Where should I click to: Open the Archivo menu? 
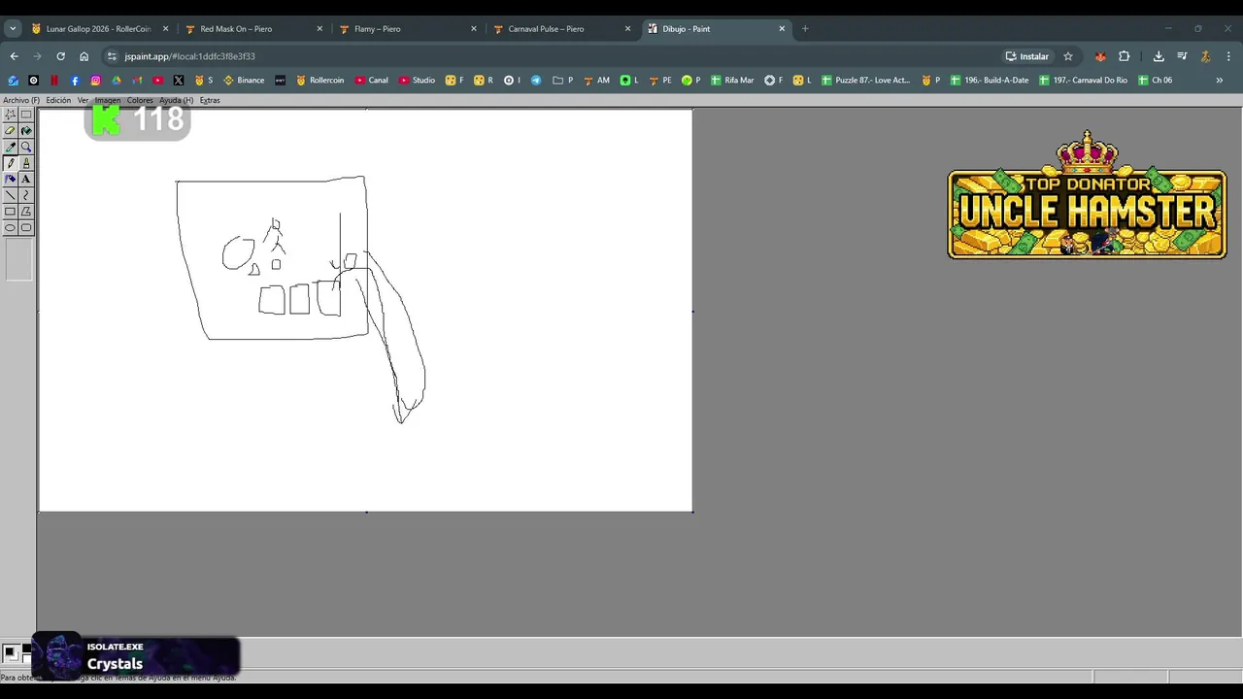21,100
